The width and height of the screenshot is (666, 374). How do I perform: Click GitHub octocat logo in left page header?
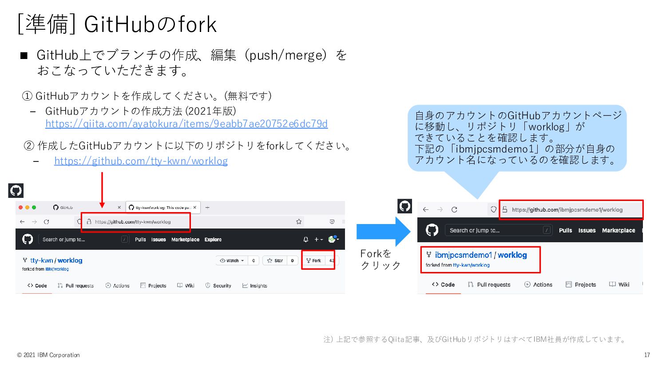28,239
